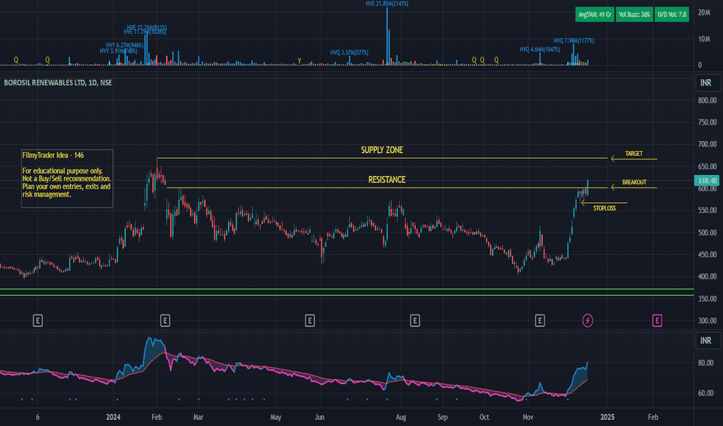Click the Vol Buzz 36% badge
This screenshot has height=426, width=723.
coord(635,15)
